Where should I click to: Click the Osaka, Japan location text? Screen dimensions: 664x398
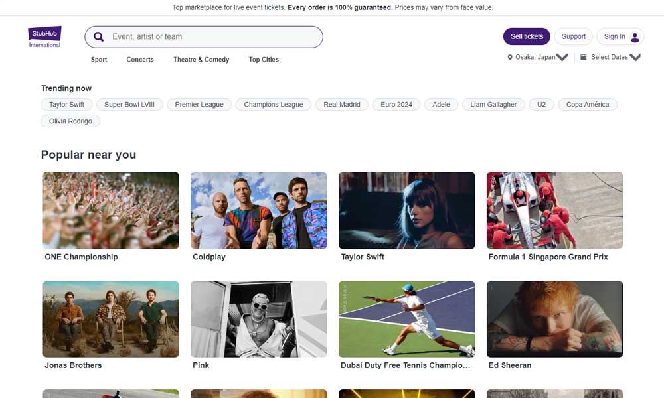[535, 57]
